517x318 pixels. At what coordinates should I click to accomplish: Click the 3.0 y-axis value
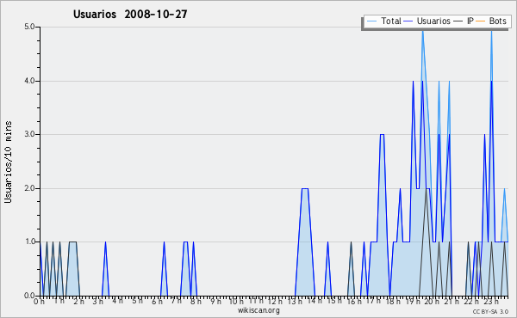coord(29,134)
